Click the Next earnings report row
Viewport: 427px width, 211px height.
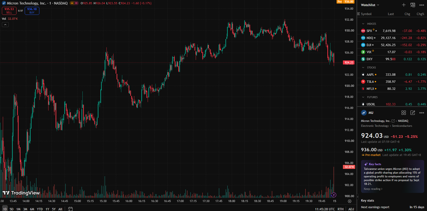coord(392,207)
